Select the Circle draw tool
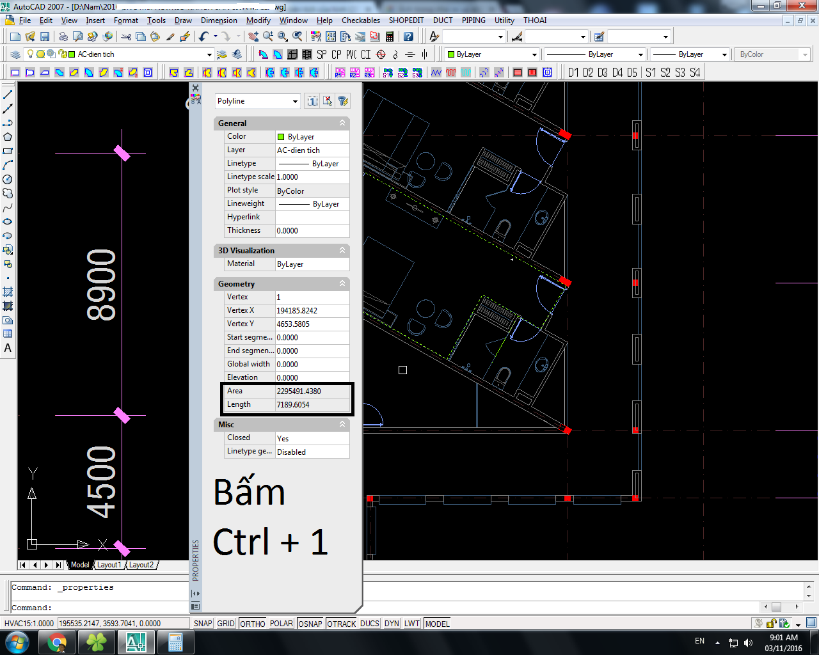Screen dimensions: 819x655 8,179
